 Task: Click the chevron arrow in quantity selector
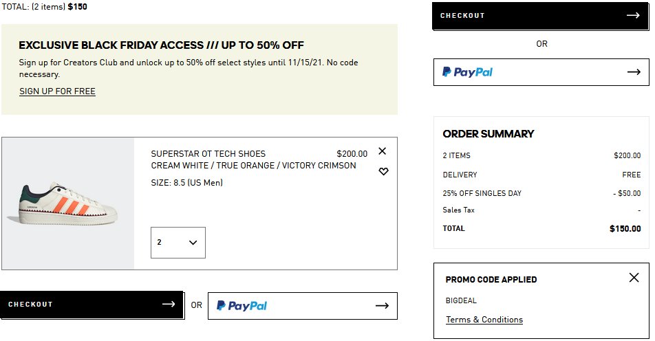(193, 243)
